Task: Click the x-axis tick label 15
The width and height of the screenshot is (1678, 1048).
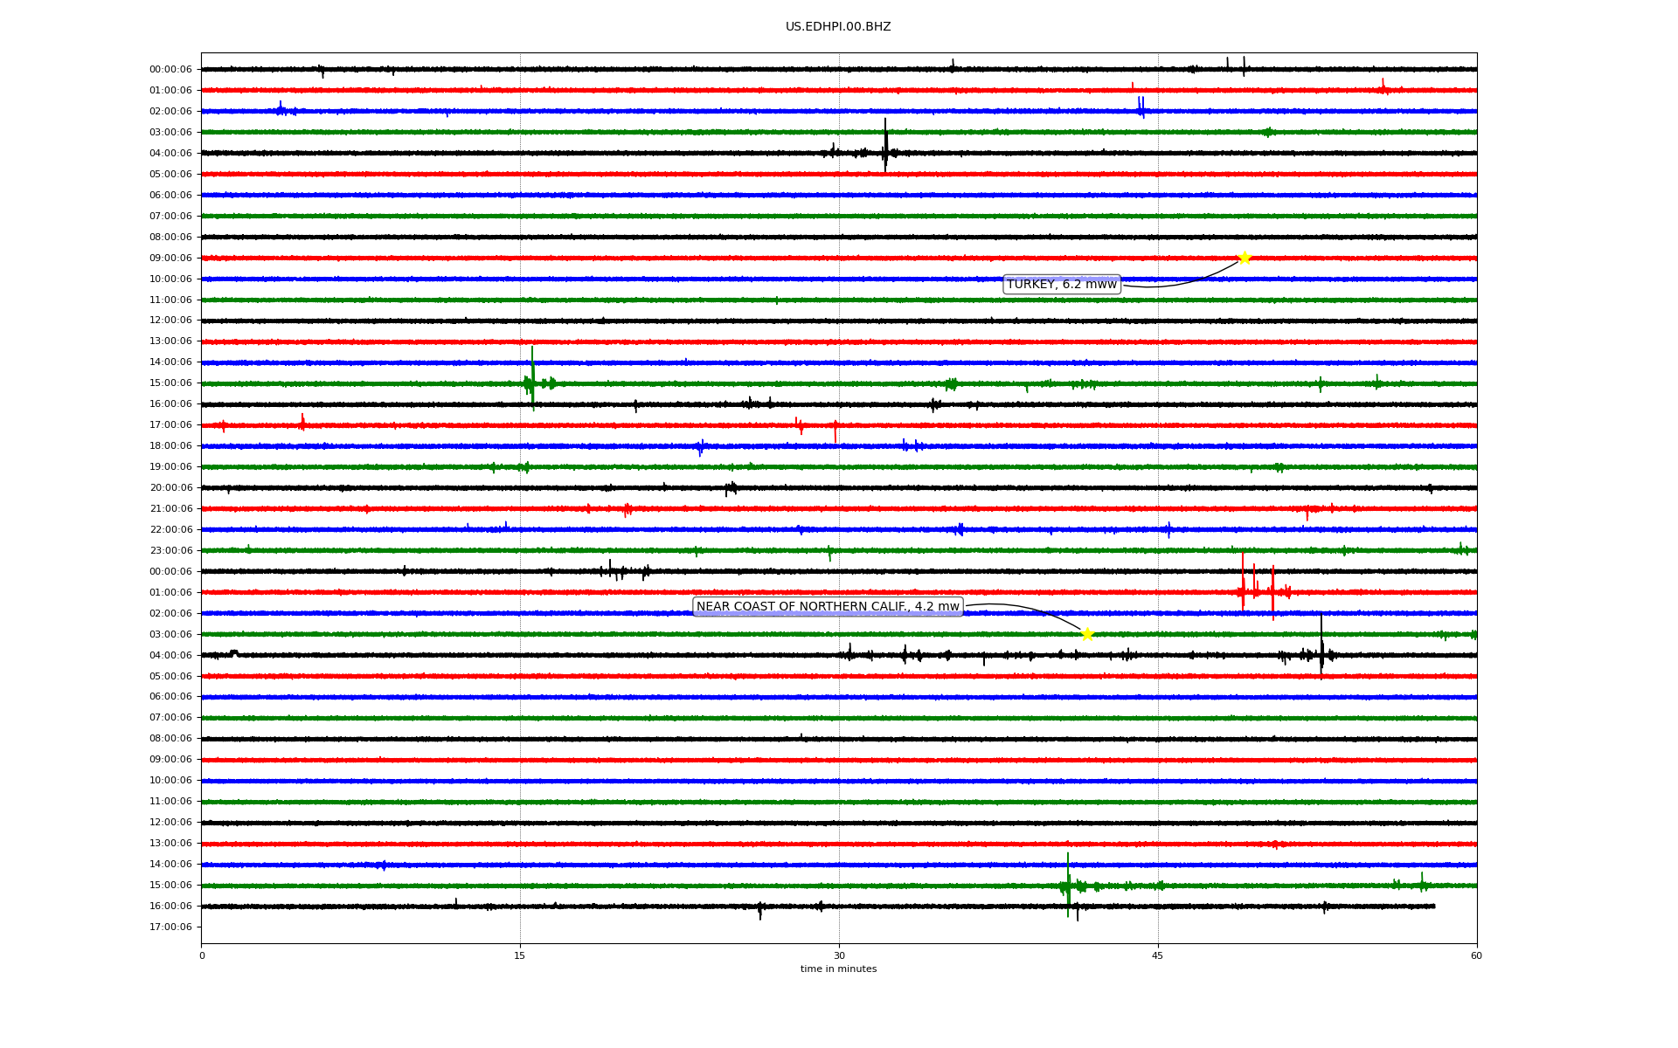Action: [x=520, y=955]
